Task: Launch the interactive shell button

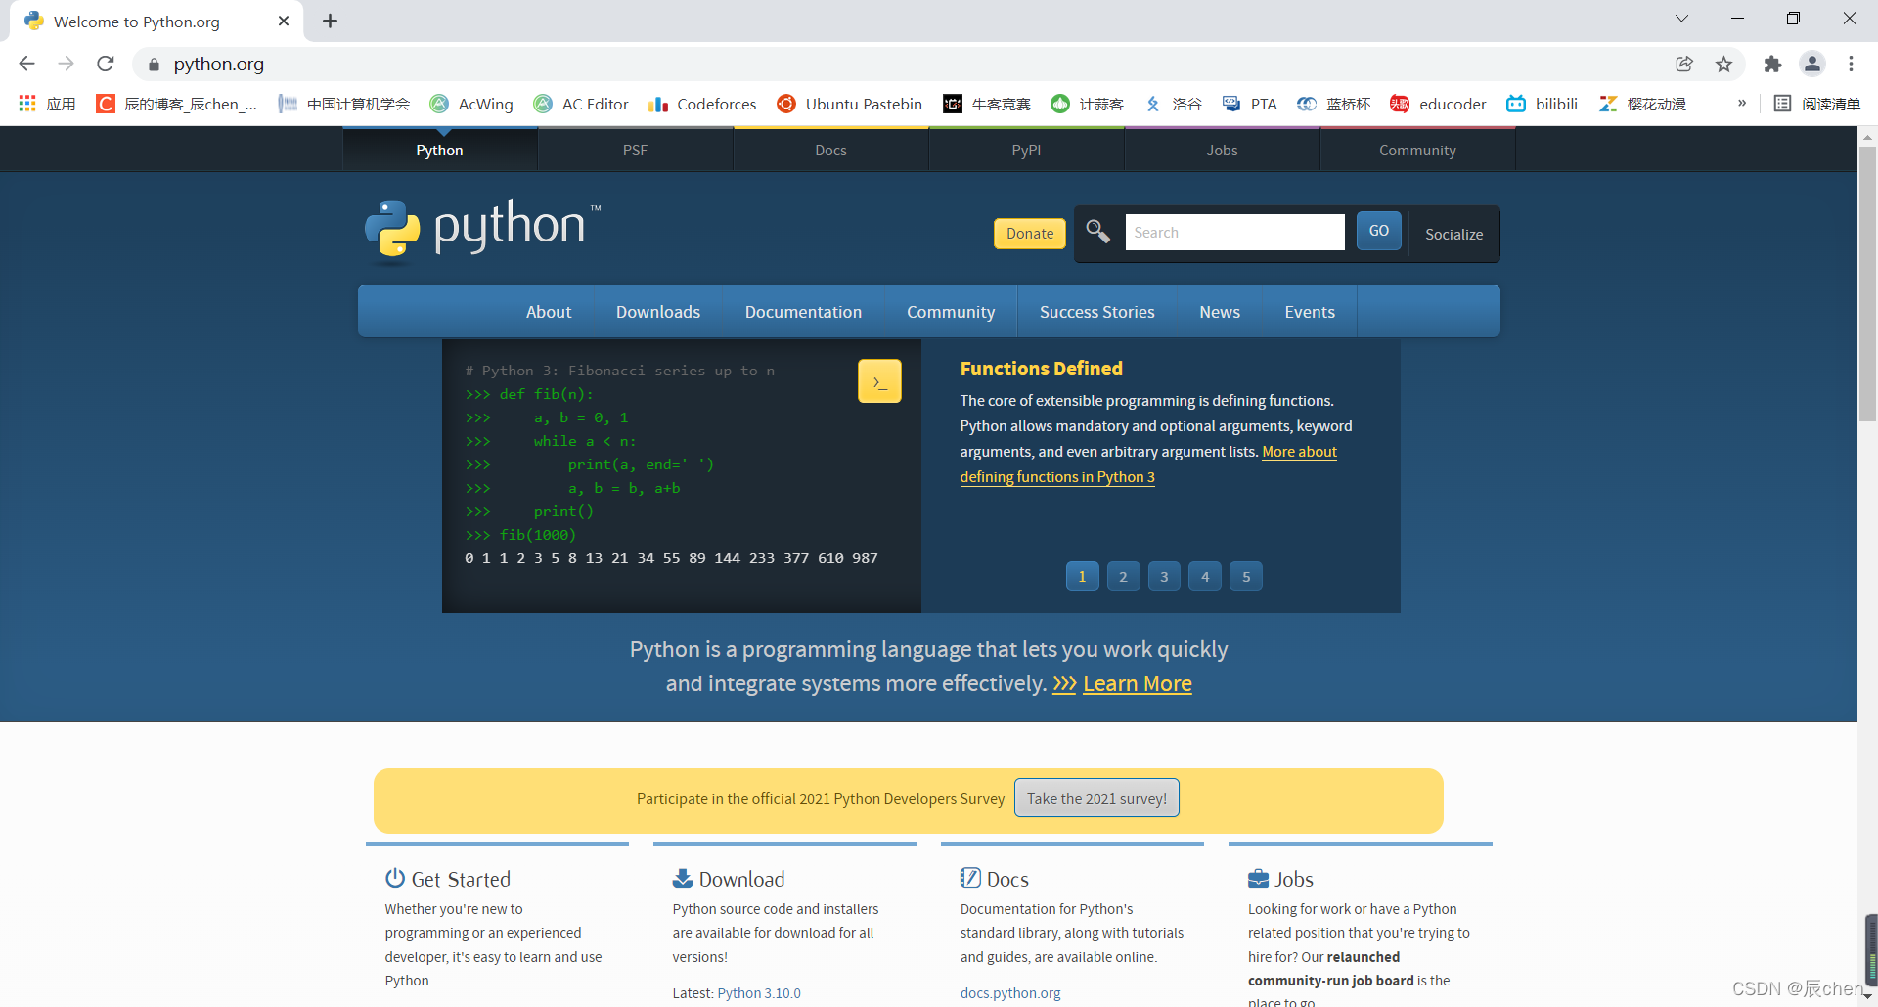Action: 879,381
